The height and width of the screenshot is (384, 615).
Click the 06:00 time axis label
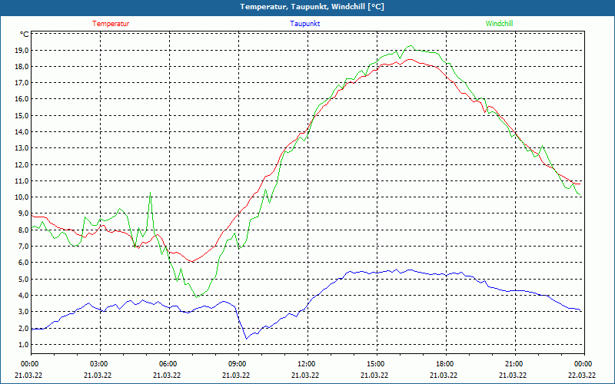[169, 364]
